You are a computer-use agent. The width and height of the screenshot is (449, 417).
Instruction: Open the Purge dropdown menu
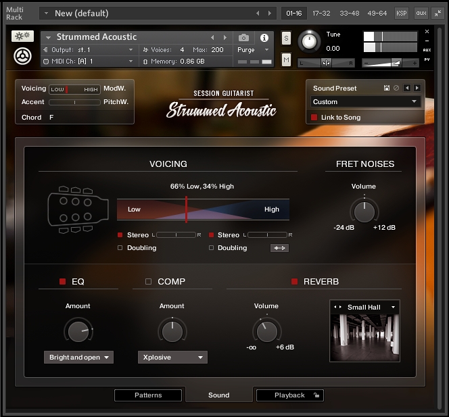pyautogui.click(x=253, y=50)
